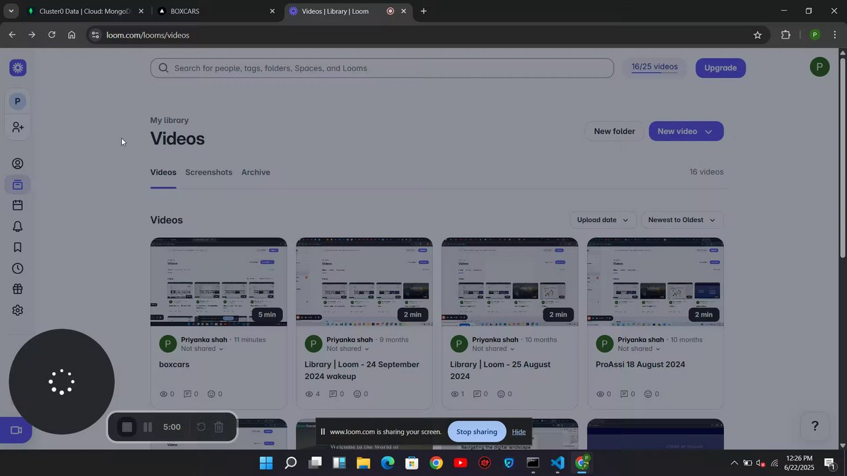Go to the browser home page
847x476 pixels.
[71, 35]
